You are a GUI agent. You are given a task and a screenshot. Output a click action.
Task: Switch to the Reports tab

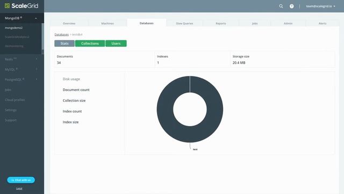[221, 23]
